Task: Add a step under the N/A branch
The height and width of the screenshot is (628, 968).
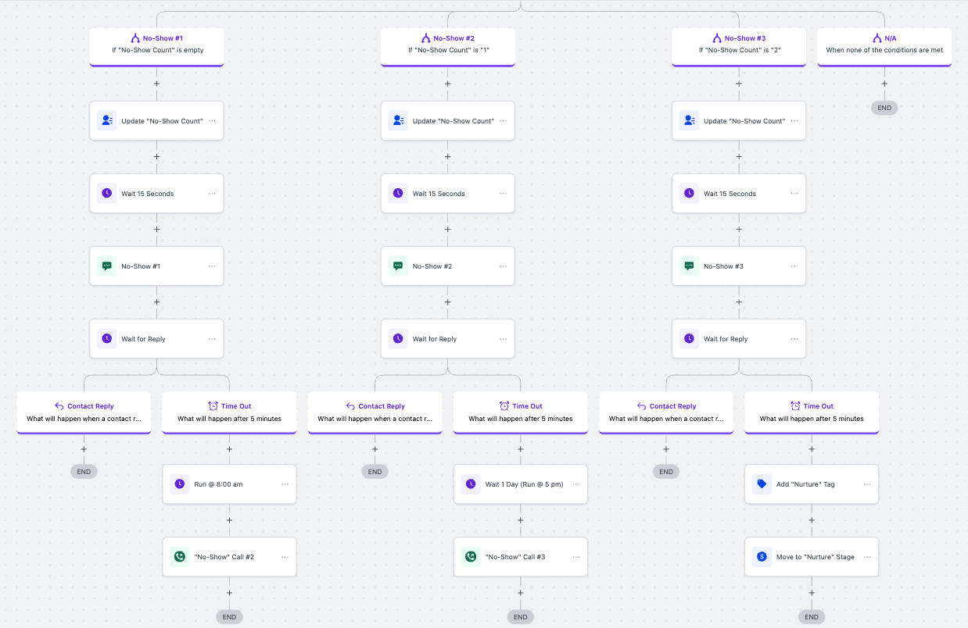Action: [884, 84]
